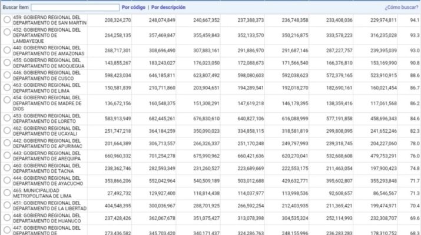Screen dimensions: 421x235
Task: Select radio for 443 Arequipa row
Action: point(7,155)
